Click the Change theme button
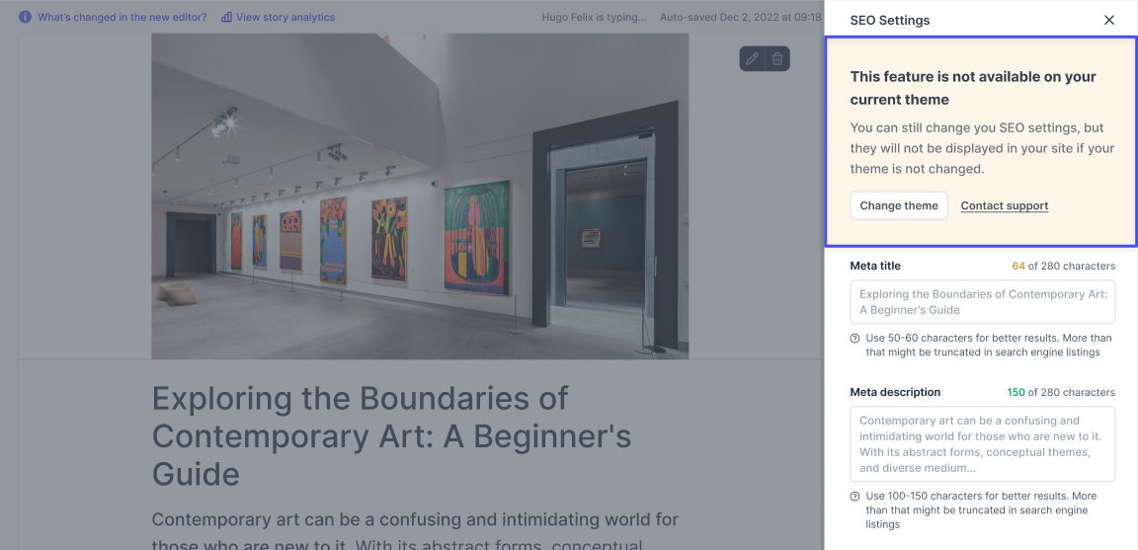The height and width of the screenshot is (550, 1138). (899, 205)
